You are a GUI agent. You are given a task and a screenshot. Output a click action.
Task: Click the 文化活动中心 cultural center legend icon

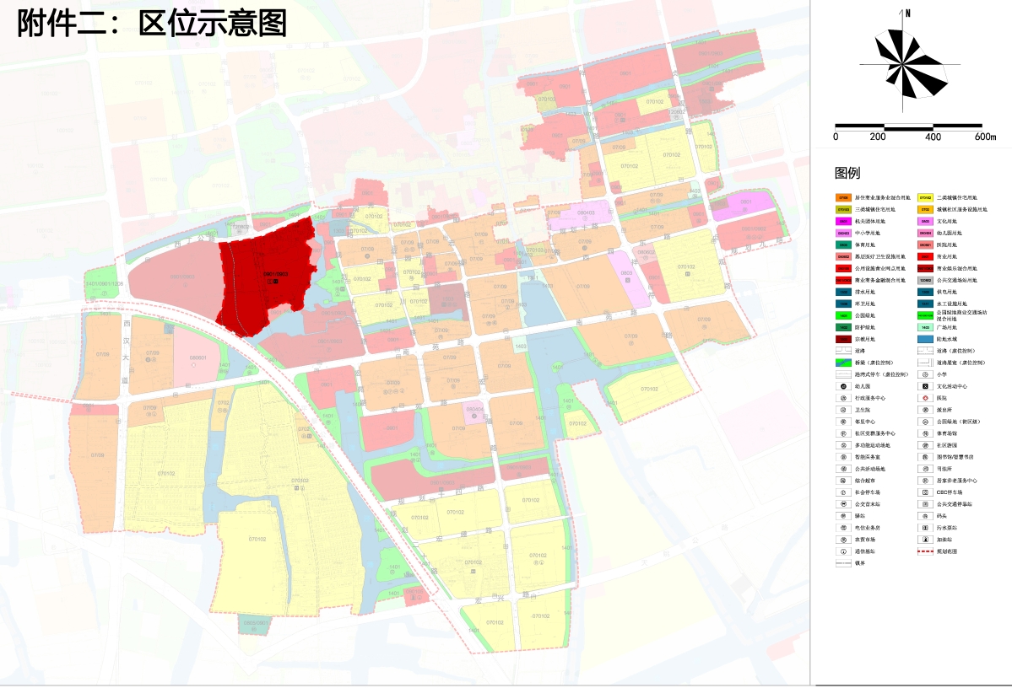tap(925, 386)
